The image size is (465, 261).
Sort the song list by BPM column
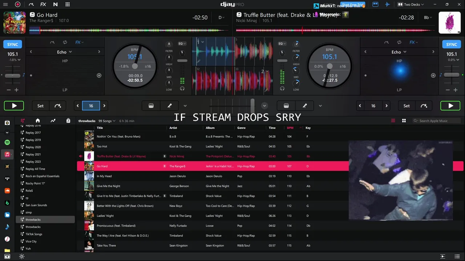pos(290,128)
